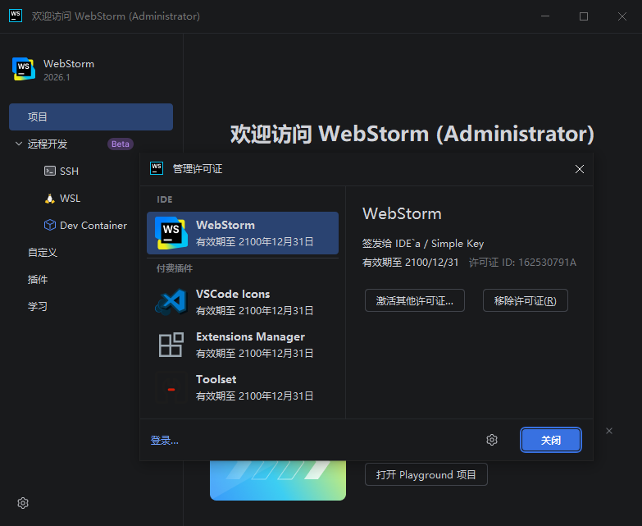Click the 远程开发 sidebar item

[48, 144]
